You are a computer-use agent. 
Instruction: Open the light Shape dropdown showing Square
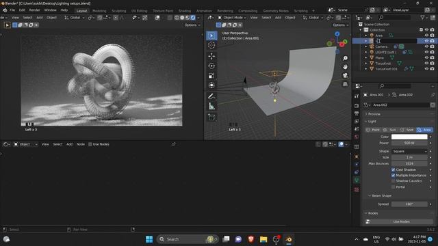[409, 151]
